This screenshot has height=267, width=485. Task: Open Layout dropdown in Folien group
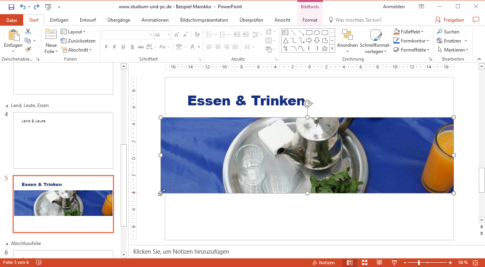click(x=73, y=32)
